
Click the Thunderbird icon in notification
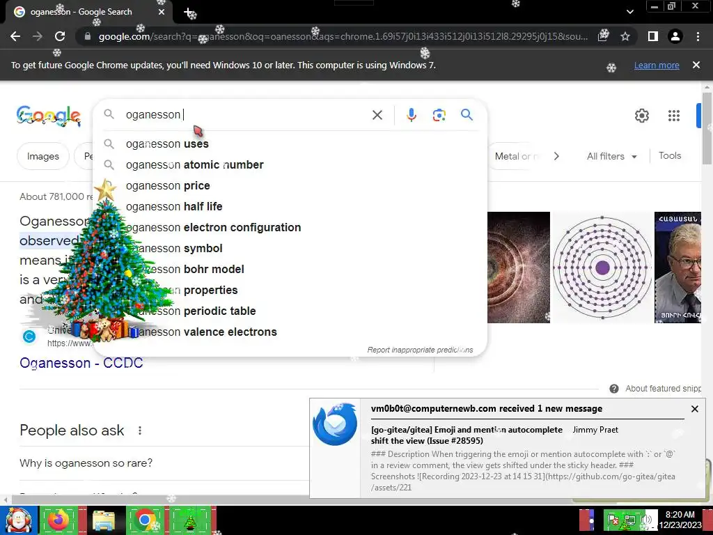click(x=335, y=424)
